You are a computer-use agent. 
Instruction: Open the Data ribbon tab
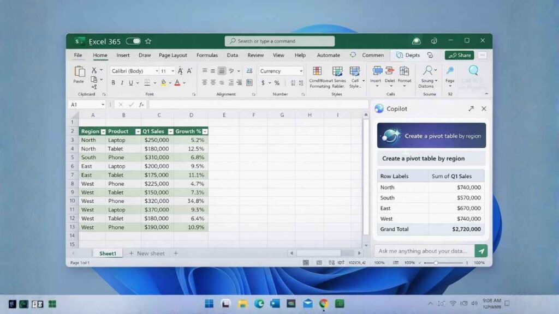(x=232, y=55)
